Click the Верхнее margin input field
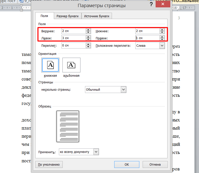 (x=74, y=31)
